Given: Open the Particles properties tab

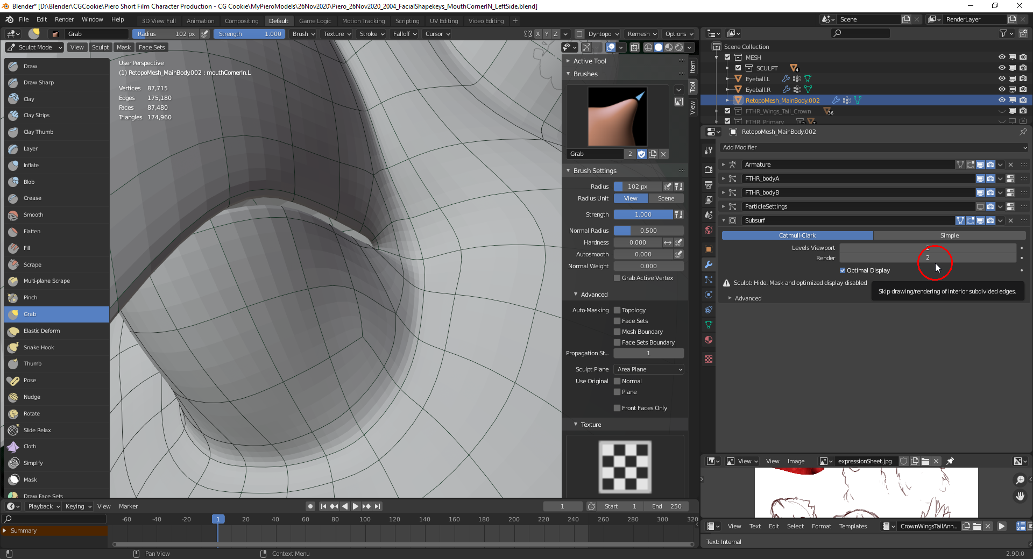Looking at the screenshot, I should pos(708,280).
